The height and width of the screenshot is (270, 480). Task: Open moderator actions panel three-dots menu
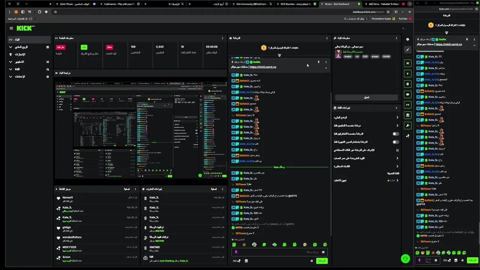[x=222, y=189]
